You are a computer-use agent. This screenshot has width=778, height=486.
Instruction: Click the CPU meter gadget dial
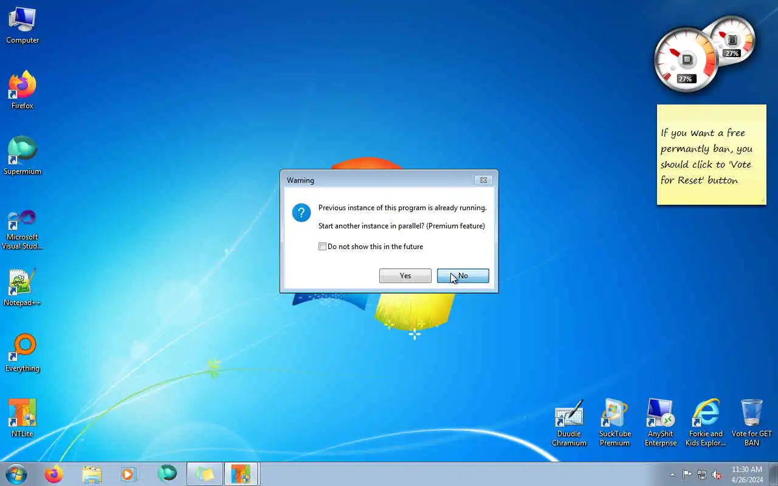(686, 60)
